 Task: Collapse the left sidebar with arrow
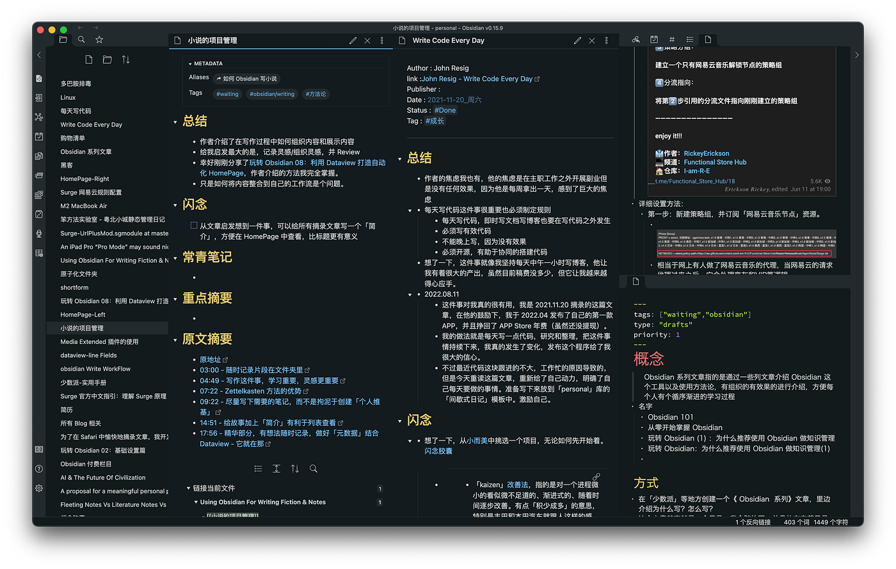39,55
